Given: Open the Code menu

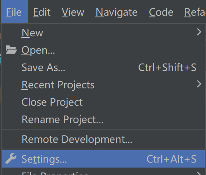Looking at the screenshot, I should pyautogui.click(x=161, y=12).
